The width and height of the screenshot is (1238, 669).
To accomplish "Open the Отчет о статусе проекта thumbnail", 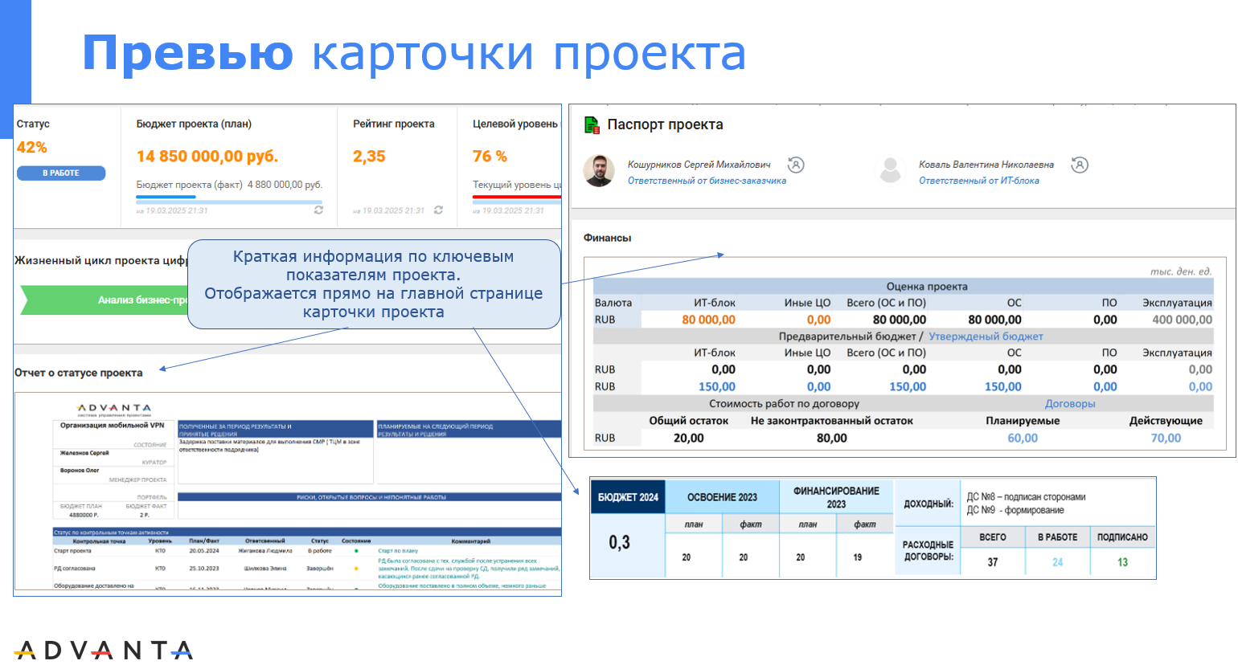I will click(x=288, y=492).
